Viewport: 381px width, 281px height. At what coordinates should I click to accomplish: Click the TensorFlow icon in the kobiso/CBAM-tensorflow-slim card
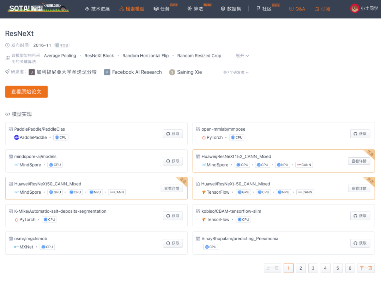(204, 220)
